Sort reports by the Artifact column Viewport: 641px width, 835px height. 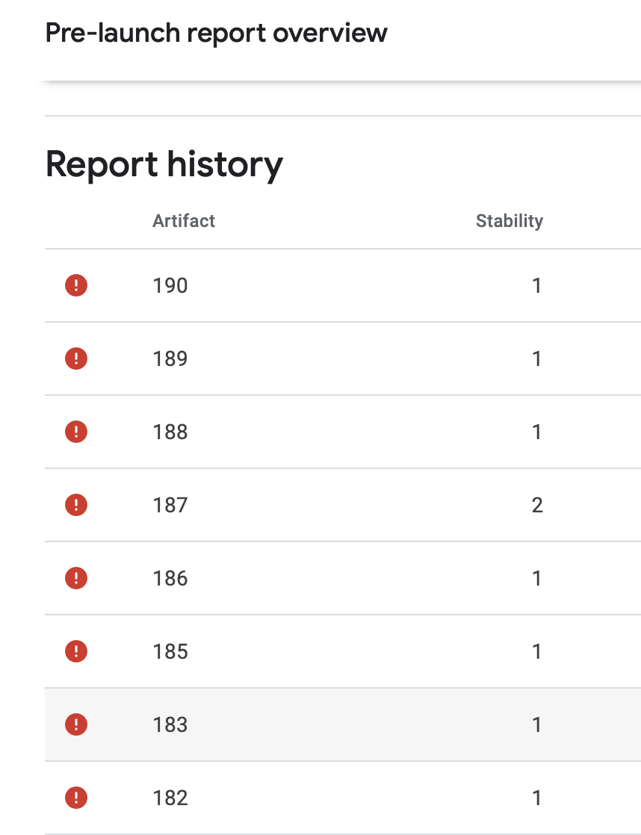click(183, 220)
